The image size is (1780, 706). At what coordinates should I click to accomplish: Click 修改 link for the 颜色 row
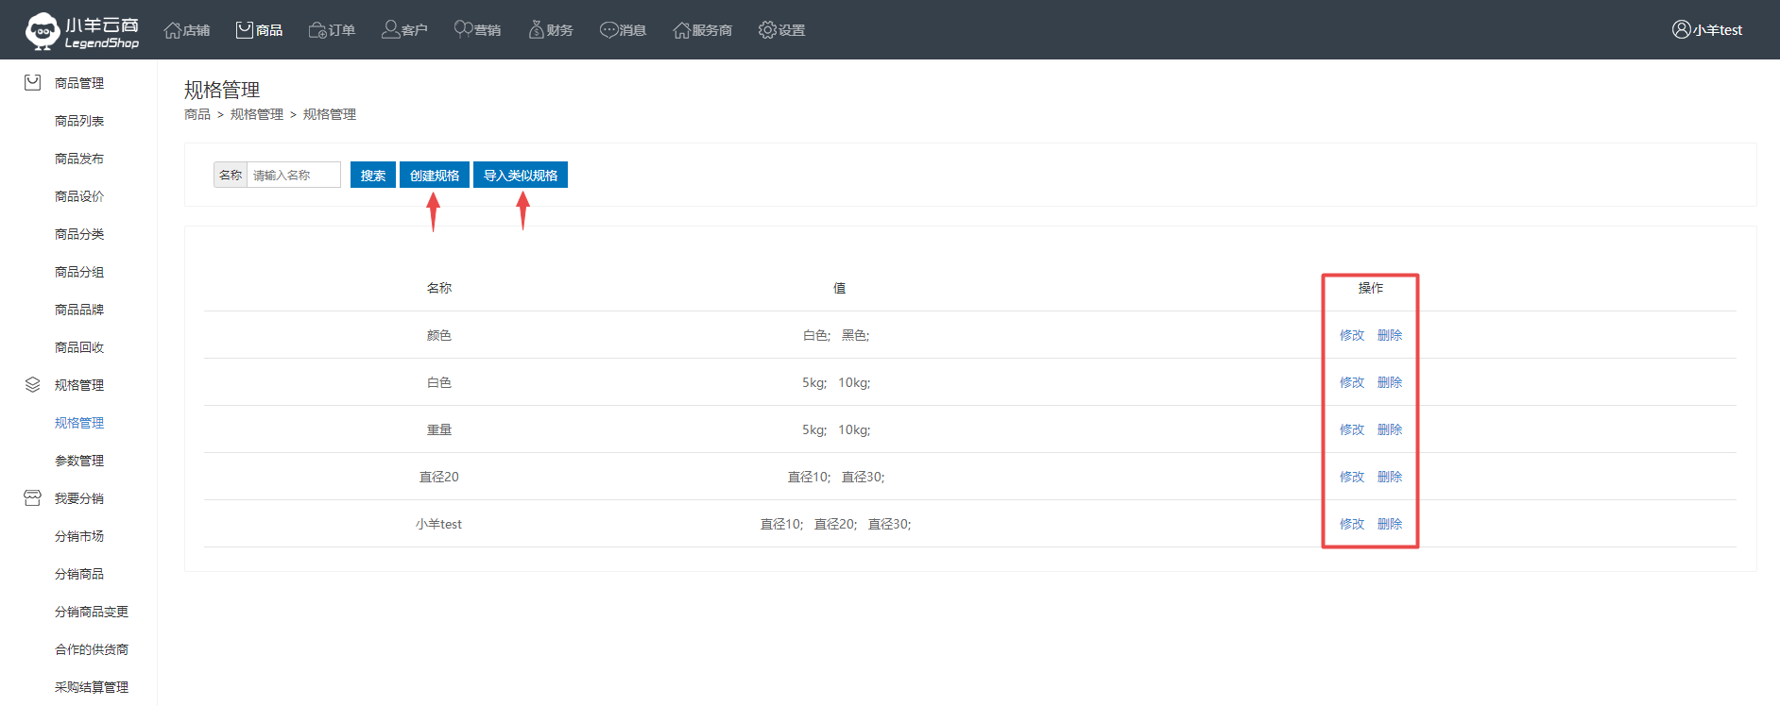(x=1351, y=335)
